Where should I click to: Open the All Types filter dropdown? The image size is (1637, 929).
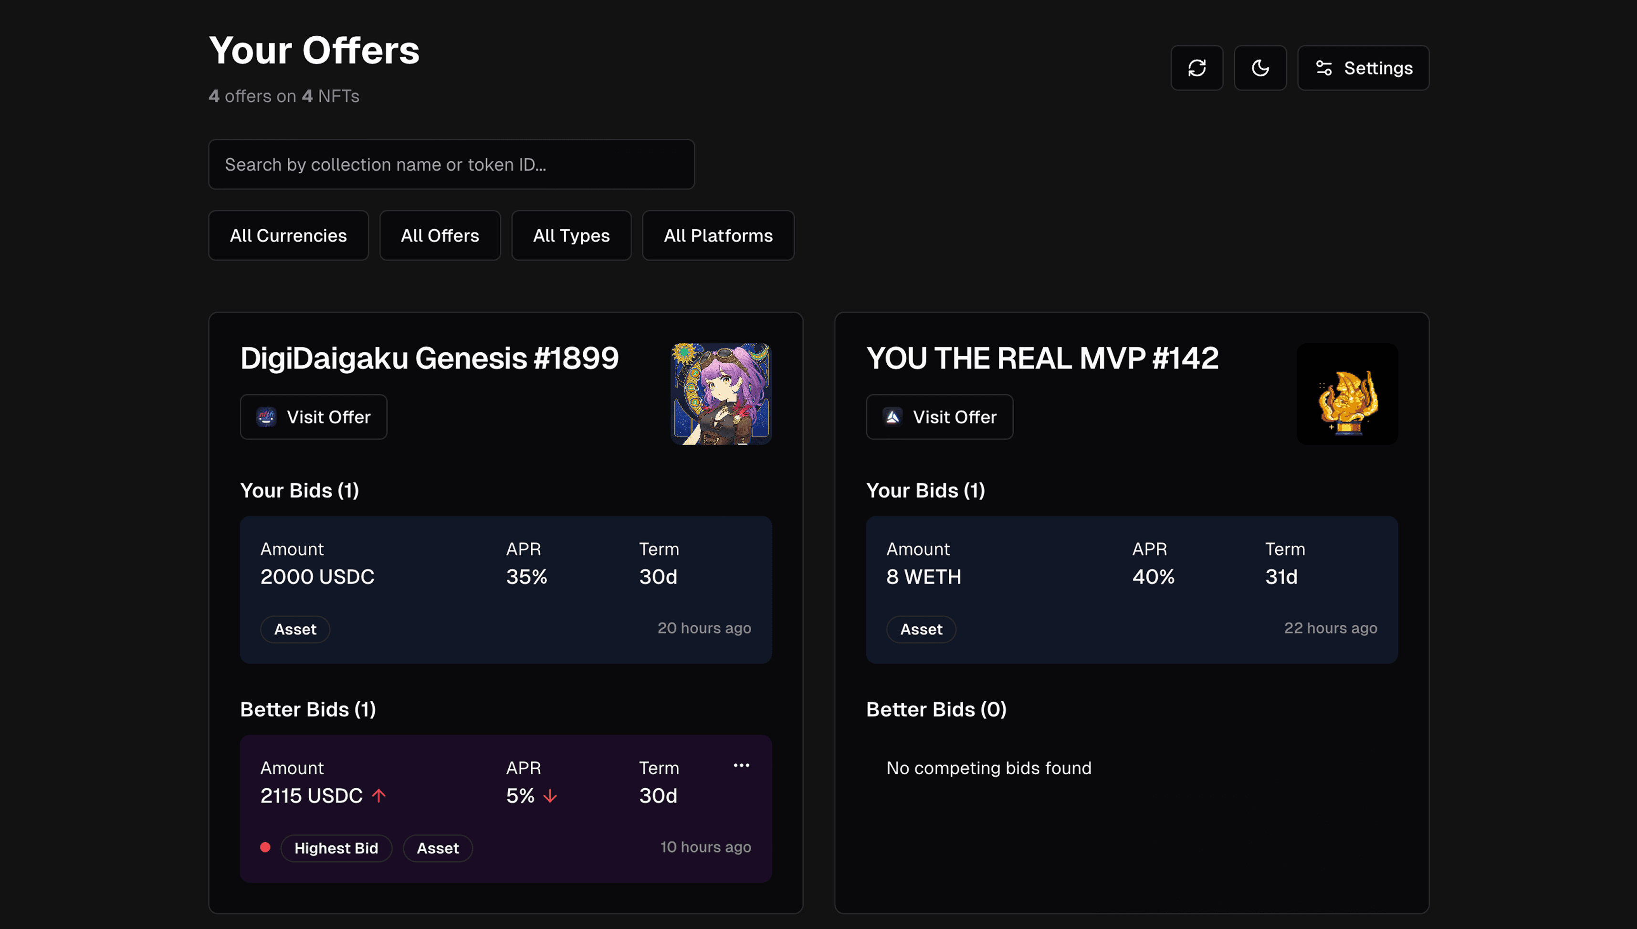point(571,235)
